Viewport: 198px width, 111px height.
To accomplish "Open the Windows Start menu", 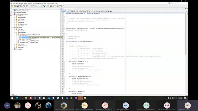I will click(12, 98).
